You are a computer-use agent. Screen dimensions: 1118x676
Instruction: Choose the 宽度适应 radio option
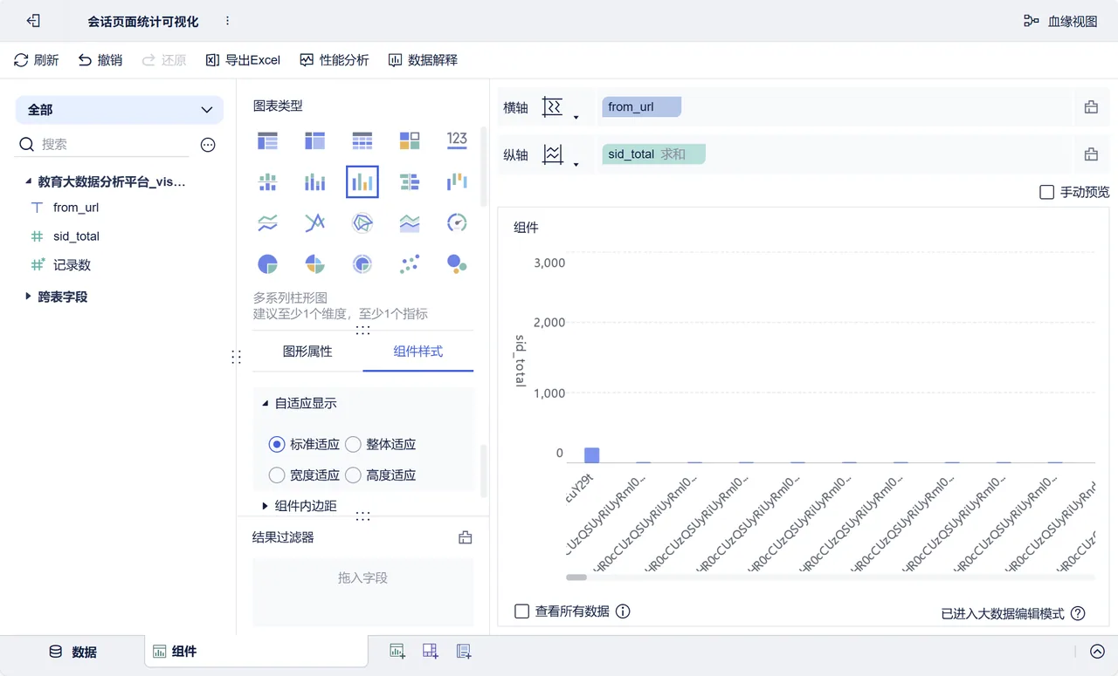coord(277,475)
